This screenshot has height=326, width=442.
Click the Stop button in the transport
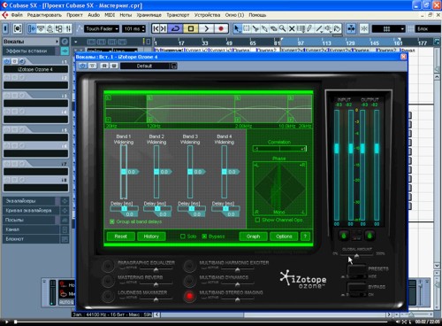click(x=191, y=28)
